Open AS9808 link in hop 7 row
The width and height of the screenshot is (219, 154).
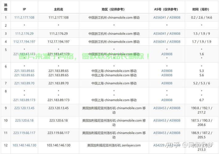(x=167, y=83)
